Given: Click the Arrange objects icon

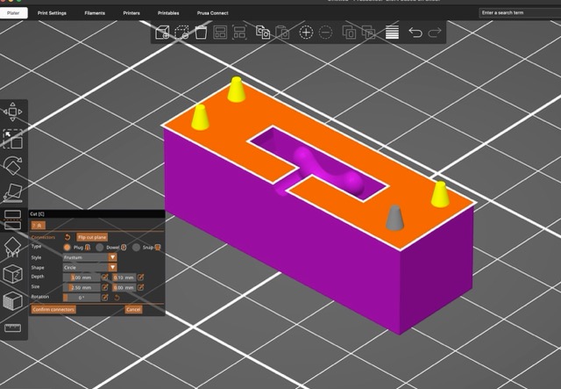Looking at the screenshot, I should click(220, 32).
